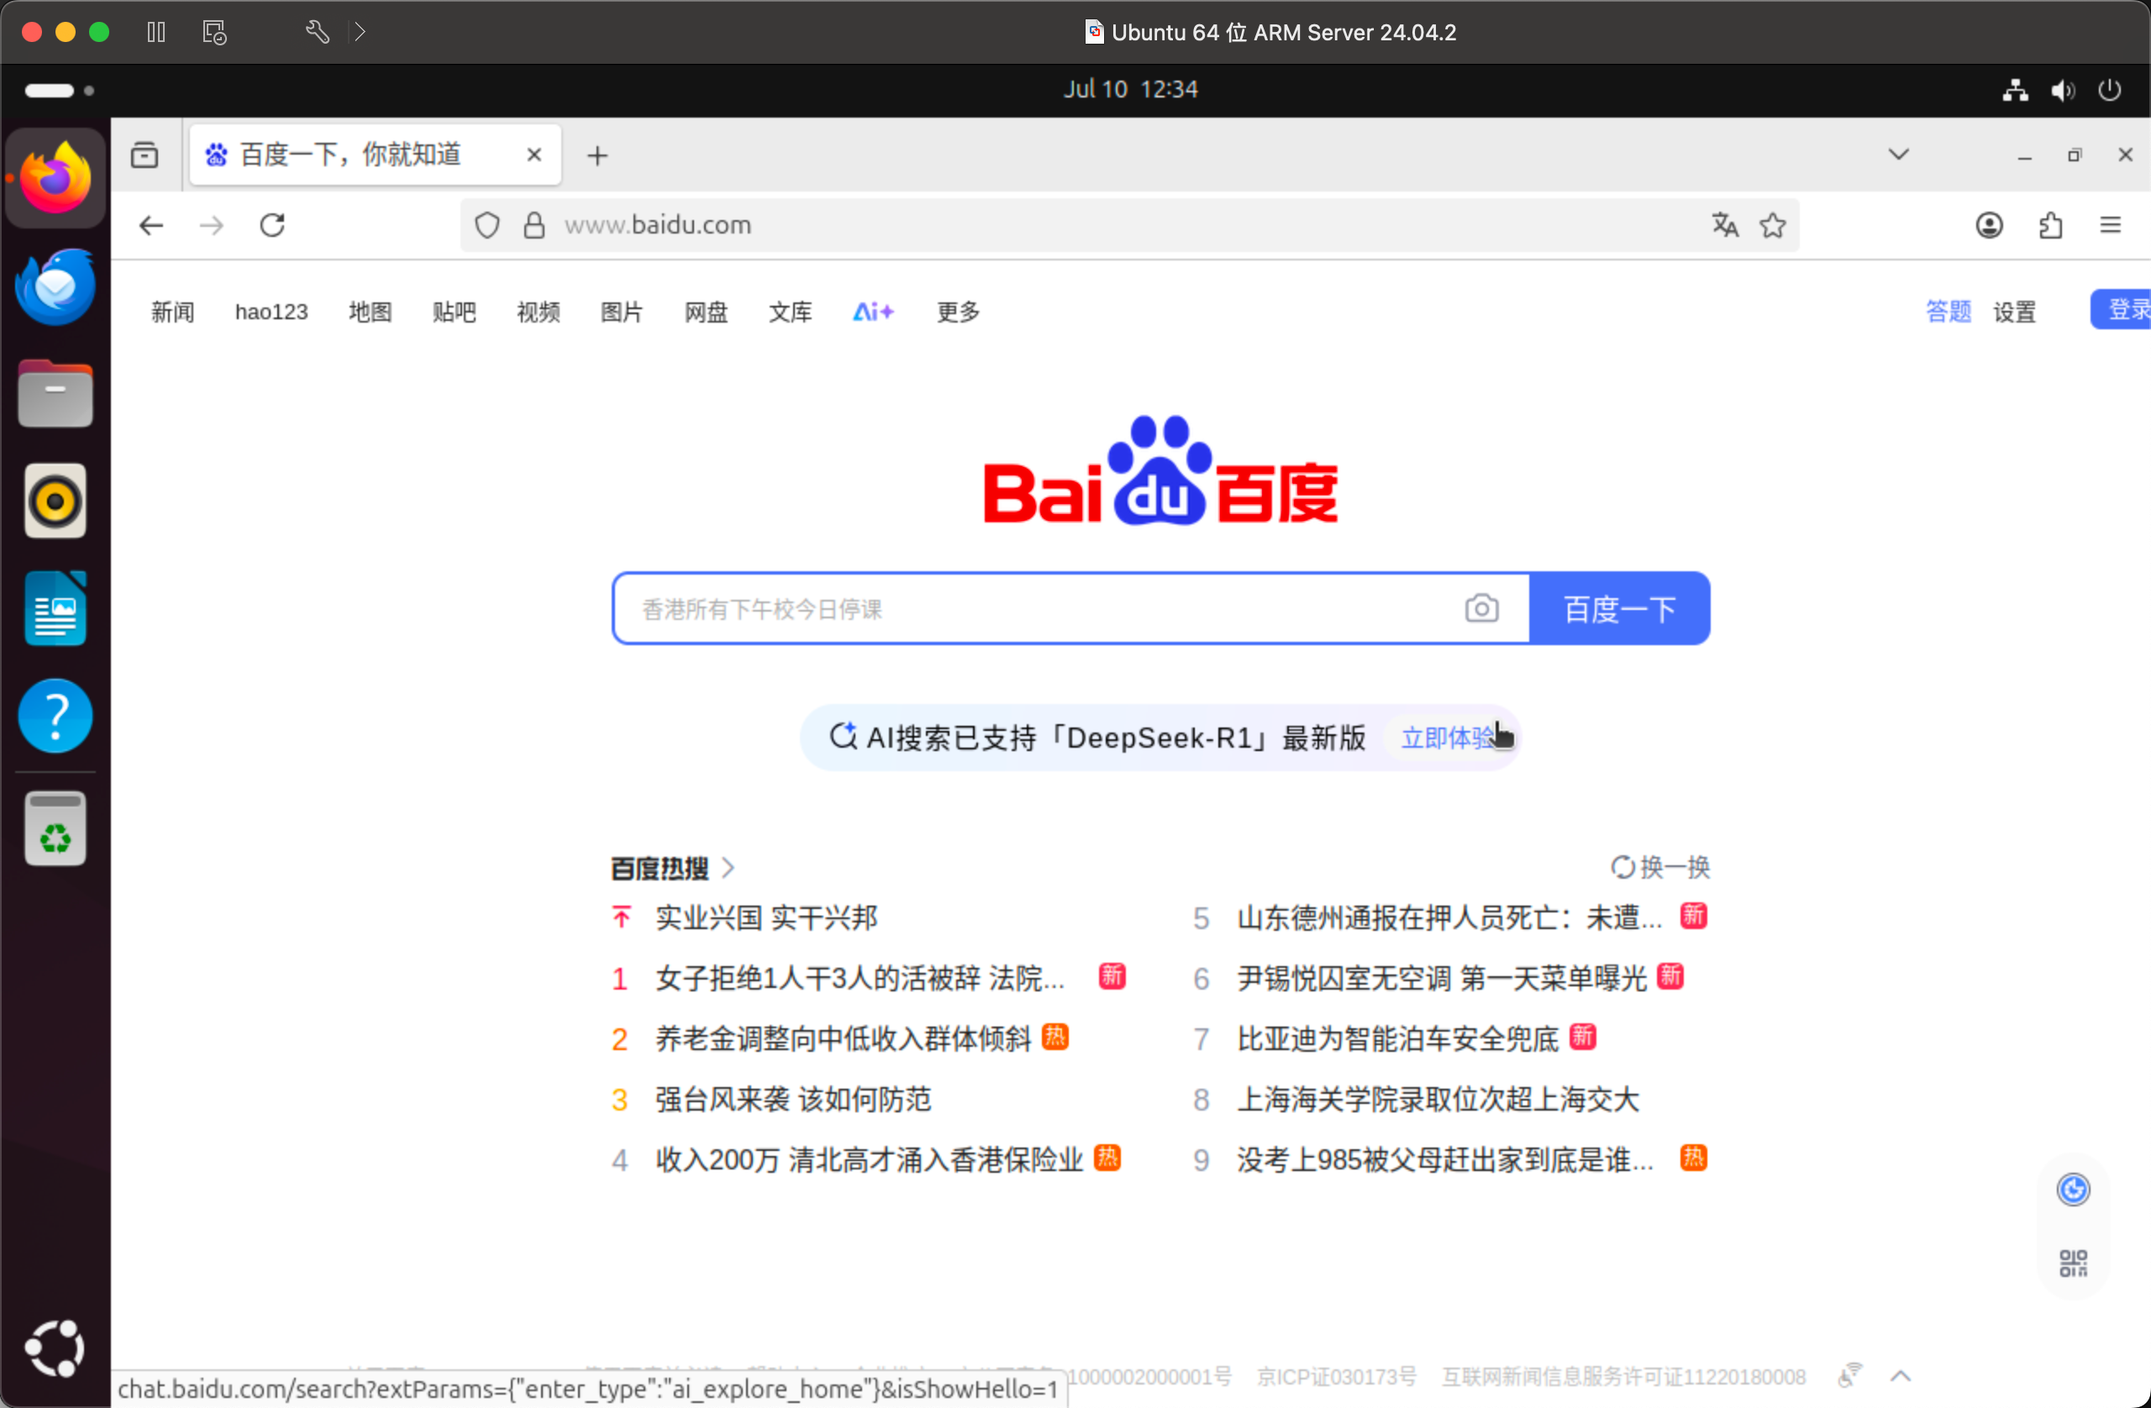Click the 立即体验 link
The width and height of the screenshot is (2151, 1408).
coord(1448,738)
